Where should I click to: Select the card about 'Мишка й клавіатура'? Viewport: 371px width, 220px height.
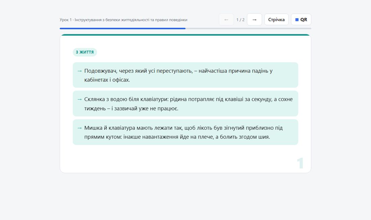[x=185, y=132]
